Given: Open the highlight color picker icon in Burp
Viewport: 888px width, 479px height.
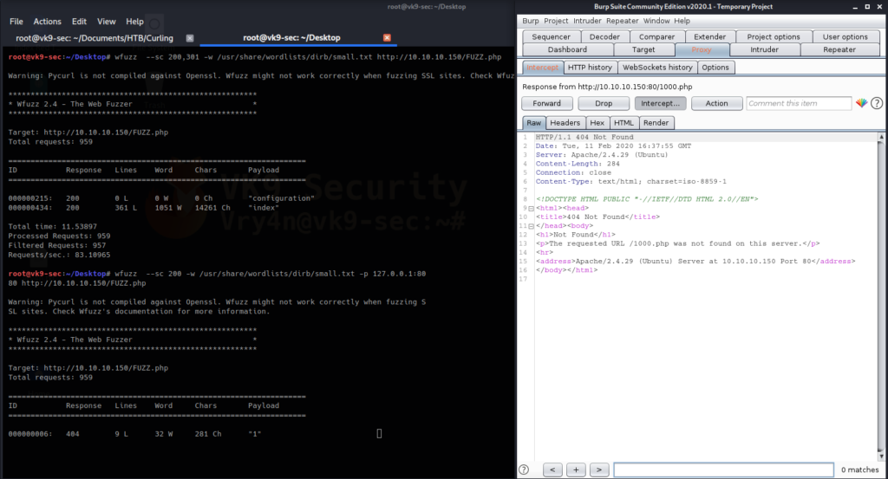Looking at the screenshot, I should 861,103.
